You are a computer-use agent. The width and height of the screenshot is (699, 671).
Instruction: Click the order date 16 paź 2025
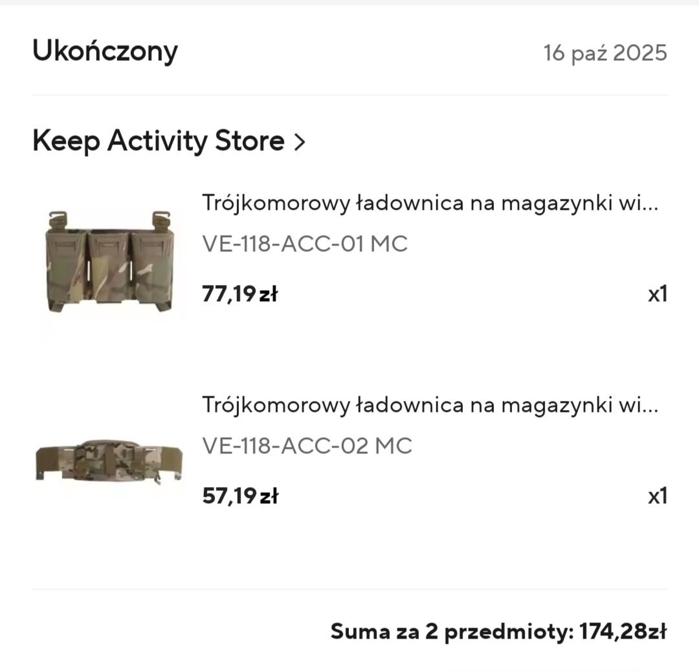pos(605,52)
